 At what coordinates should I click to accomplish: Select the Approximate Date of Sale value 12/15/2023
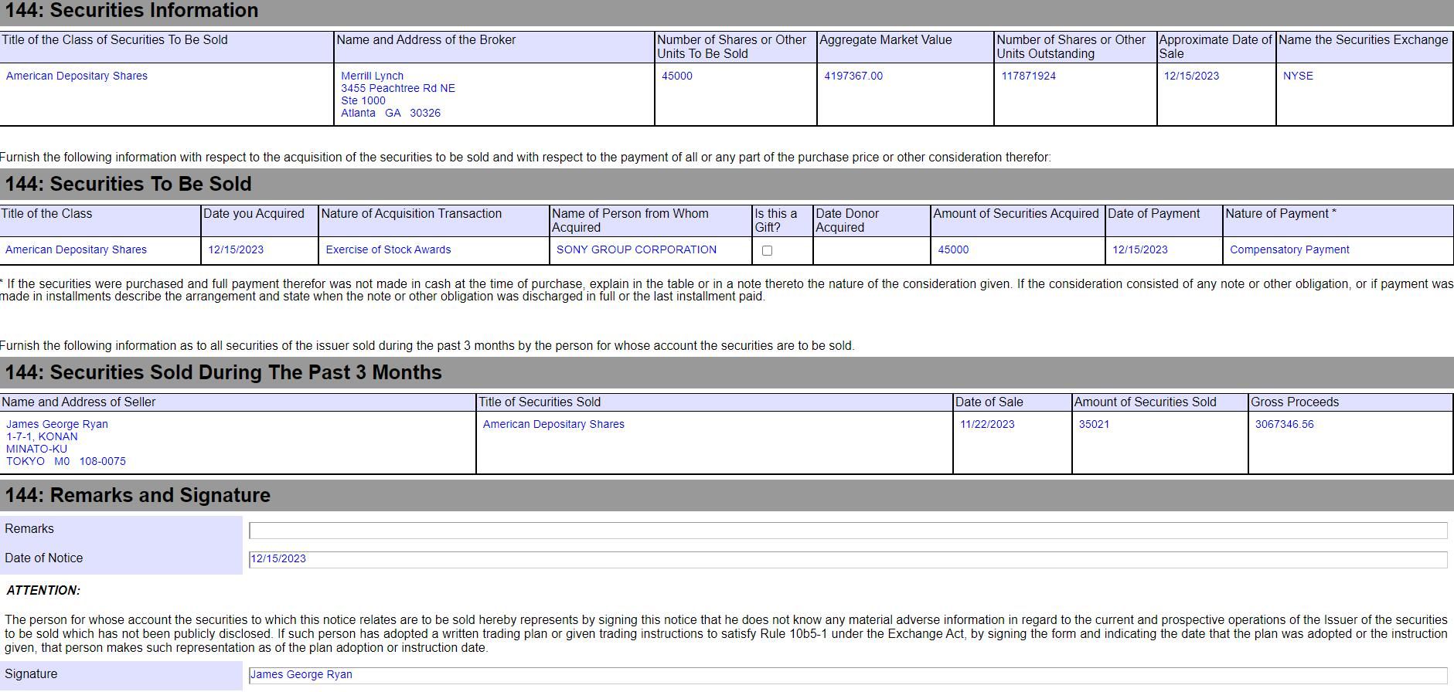click(x=1191, y=76)
